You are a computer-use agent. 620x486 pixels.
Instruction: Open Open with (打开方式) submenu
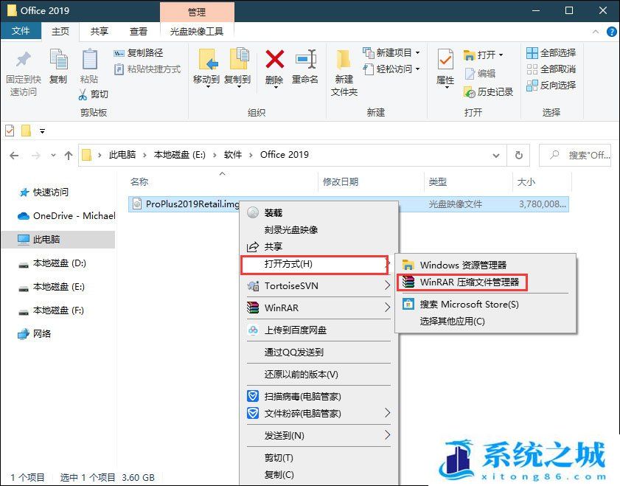(315, 265)
